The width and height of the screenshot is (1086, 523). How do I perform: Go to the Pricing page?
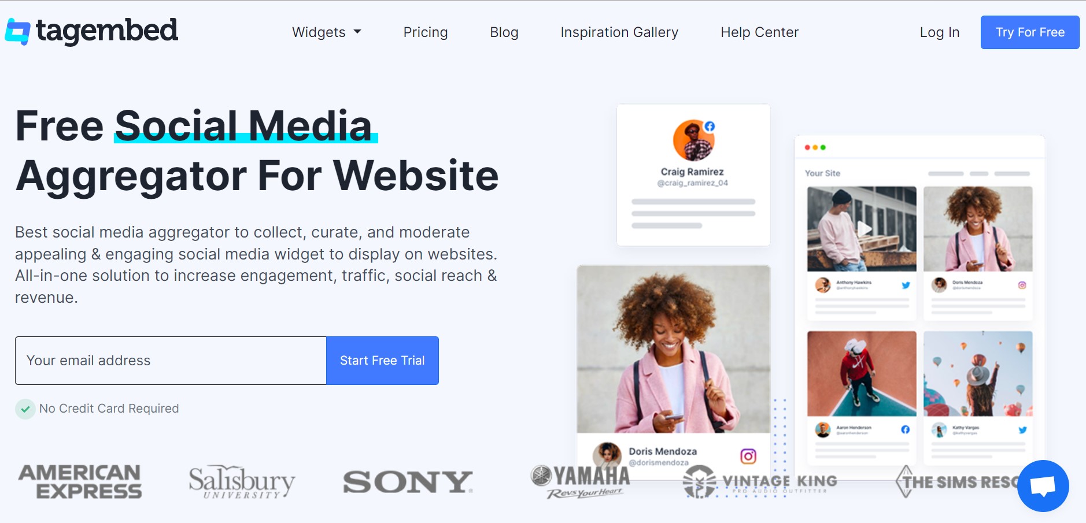pyautogui.click(x=426, y=32)
